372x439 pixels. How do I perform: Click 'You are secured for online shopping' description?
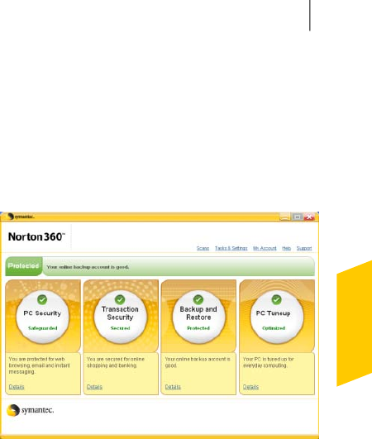(x=116, y=362)
